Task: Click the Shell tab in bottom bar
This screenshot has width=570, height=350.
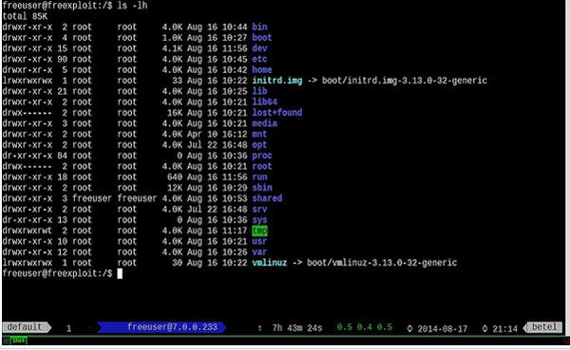Action: [18, 341]
